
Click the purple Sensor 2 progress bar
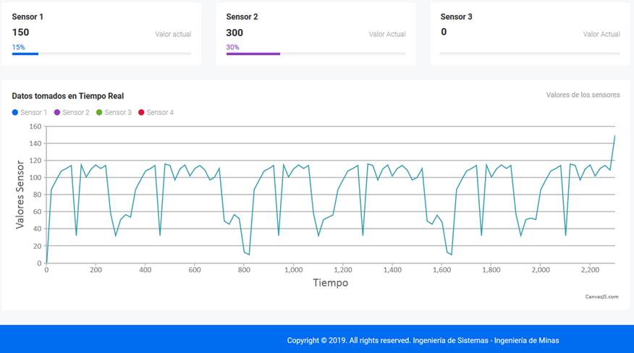point(253,54)
